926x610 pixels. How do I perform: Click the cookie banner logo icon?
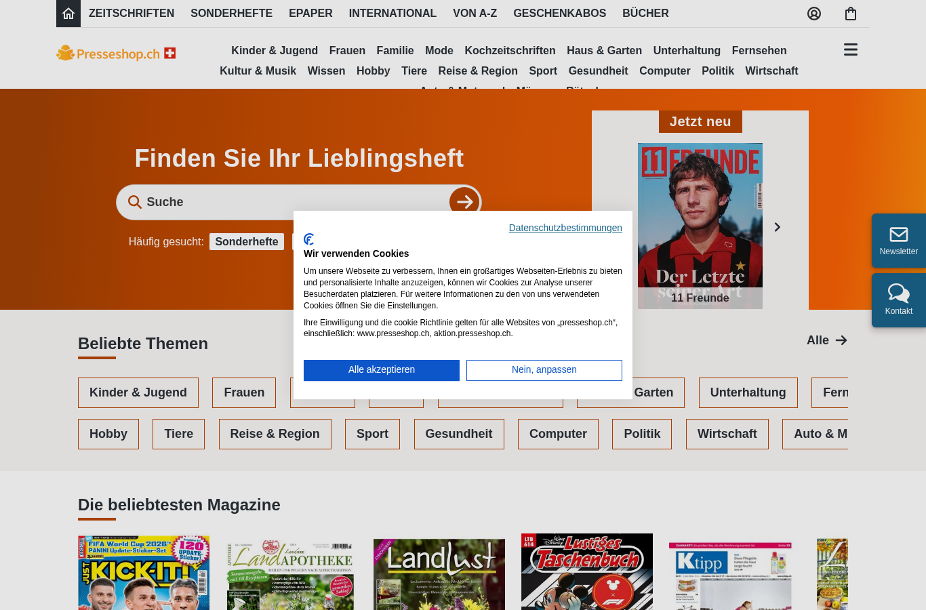pos(309,239)
